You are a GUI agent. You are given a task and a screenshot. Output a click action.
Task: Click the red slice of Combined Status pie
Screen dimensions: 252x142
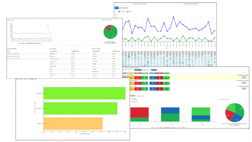(x=229, y=115)
